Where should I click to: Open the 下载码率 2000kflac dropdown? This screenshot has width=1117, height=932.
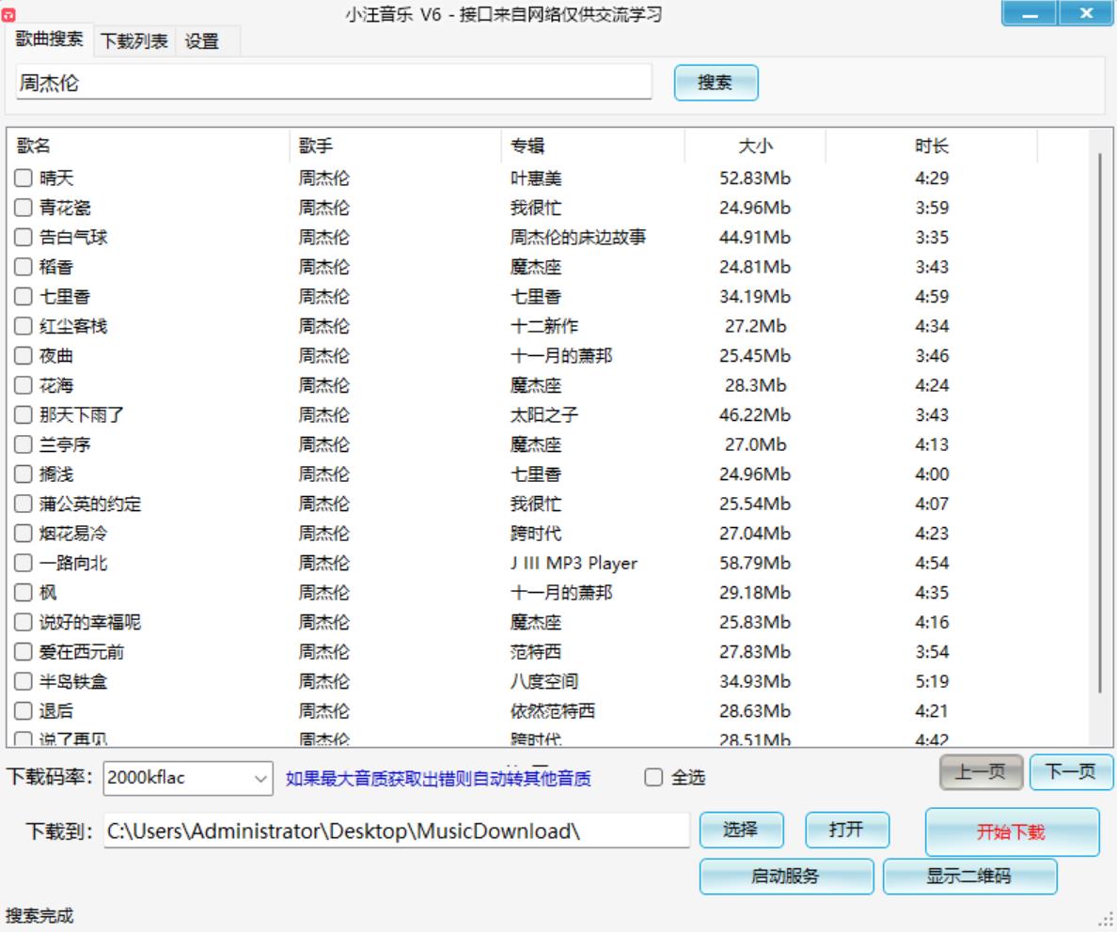[188, 778]
